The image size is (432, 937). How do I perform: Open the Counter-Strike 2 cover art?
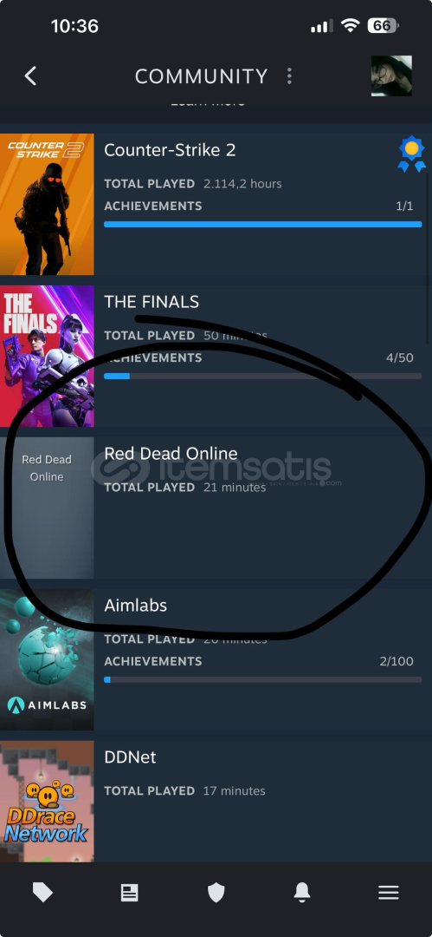[x=47, y=205]
